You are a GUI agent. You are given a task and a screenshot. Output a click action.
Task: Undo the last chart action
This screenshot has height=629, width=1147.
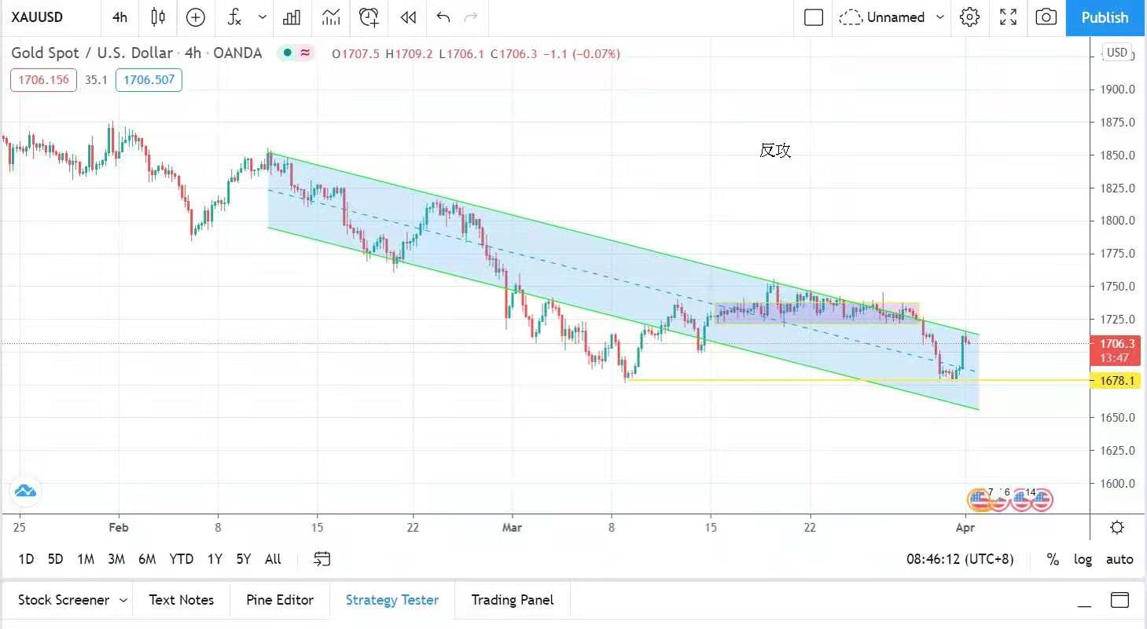pyautogui.click(x=443, y=17)
